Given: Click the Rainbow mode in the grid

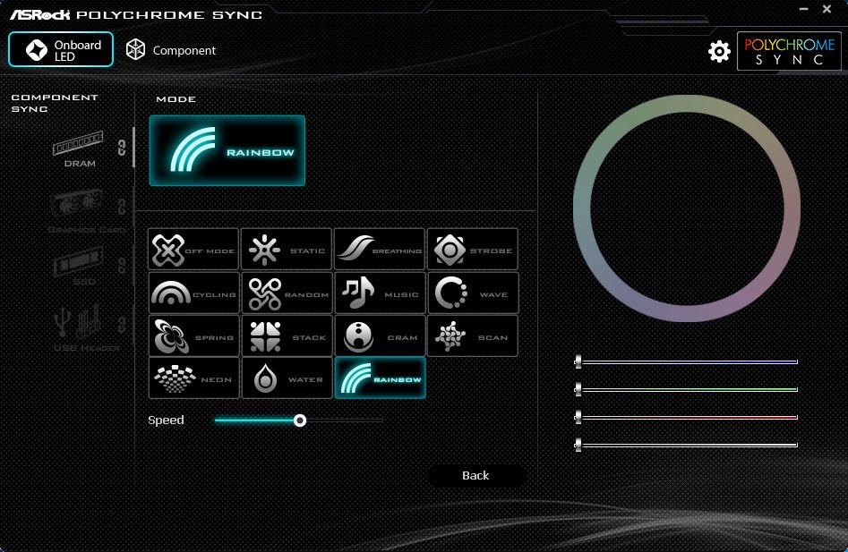Looking at the screenshot, I should click(x=381, y=378).
